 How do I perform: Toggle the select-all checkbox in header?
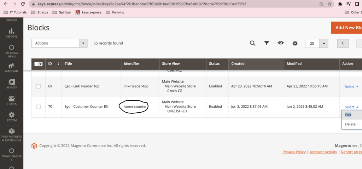(36, 64)
